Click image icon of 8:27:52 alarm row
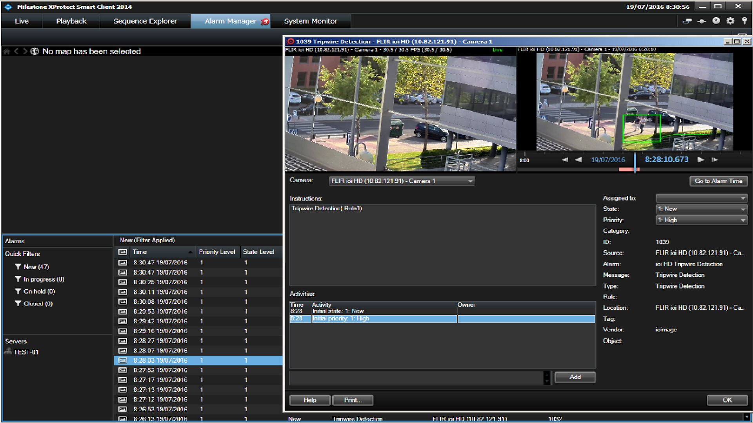The height and width of the screenshot is (423, 753). click(x=123, y=370)
